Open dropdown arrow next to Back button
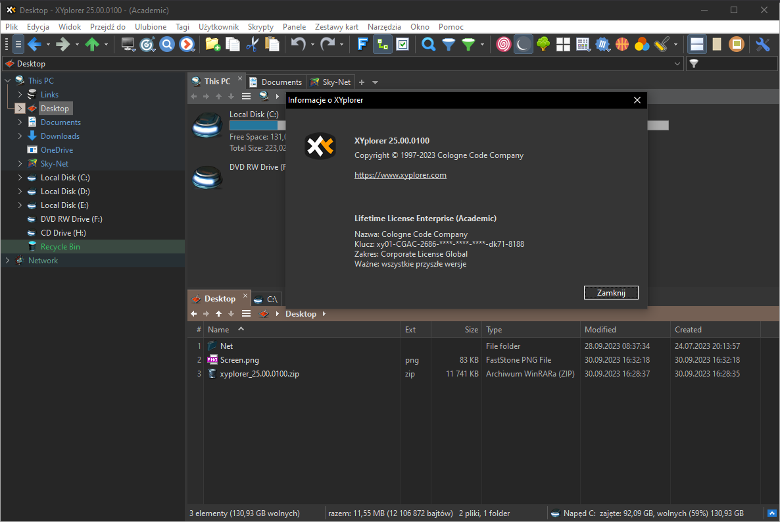The height and width of the screenshot is (522, 780). 48,45
